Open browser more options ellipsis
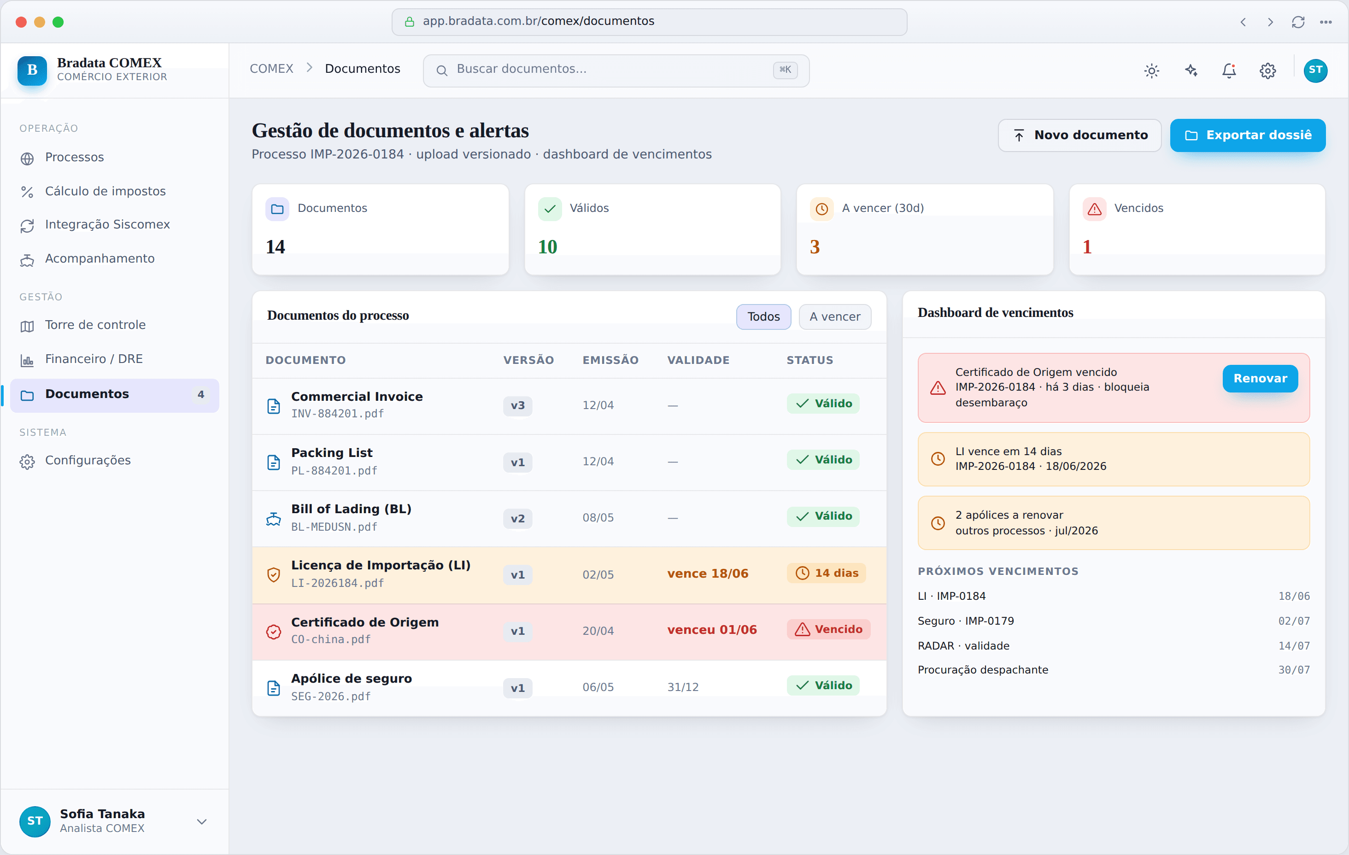This screenshot has height=855, width=1349. tap(1326, 22)
